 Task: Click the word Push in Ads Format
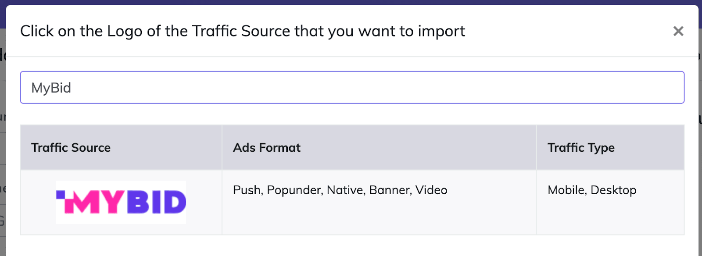click(247, 190)
